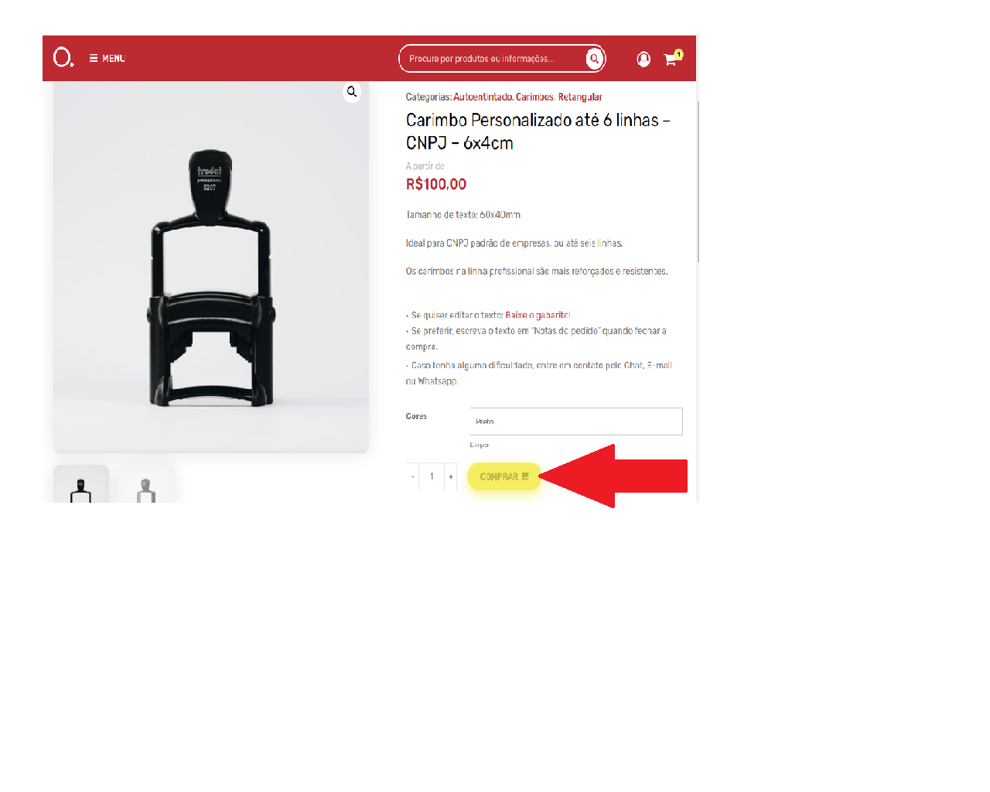
Task: Zoom the product image with the magnifier icon
Action: [x=352, y=92]
